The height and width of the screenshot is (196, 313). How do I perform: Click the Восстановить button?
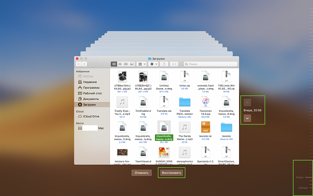tap(171, 173)
